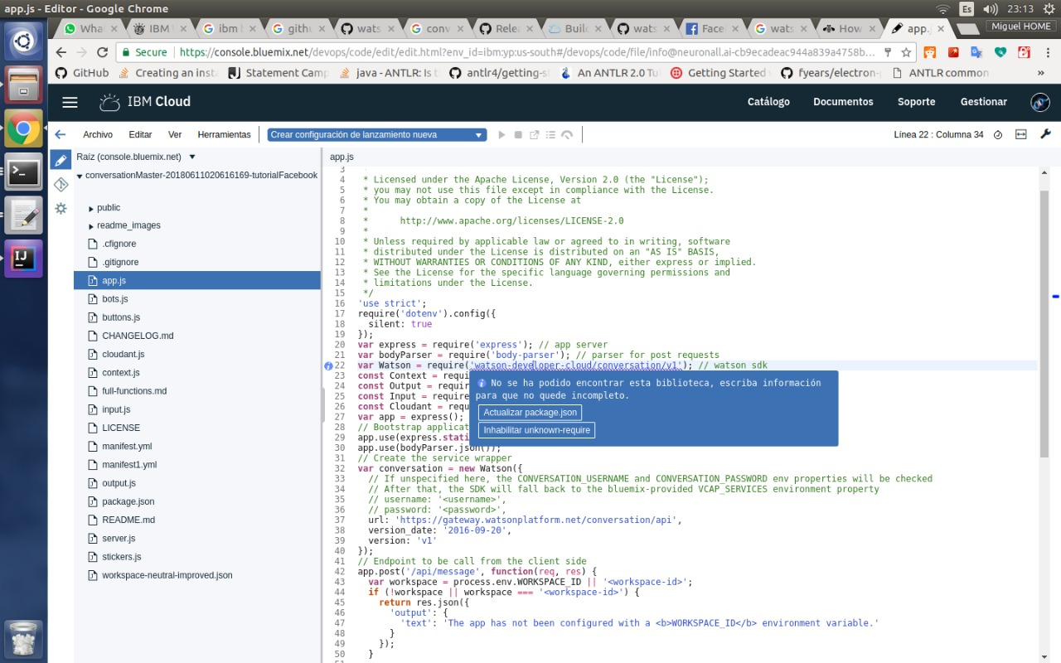Click the editor's vertical scrollbar
Viewport: 1061px width, 663px height.
coord(1044,323)
